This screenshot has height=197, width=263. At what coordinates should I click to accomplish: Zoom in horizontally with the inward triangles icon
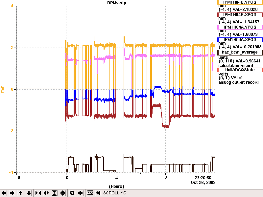(x=38, y=193)
